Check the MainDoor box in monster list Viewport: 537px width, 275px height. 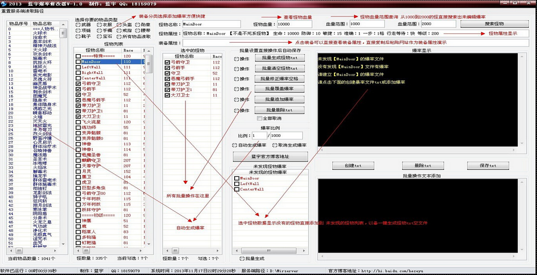tap(78, 62)
